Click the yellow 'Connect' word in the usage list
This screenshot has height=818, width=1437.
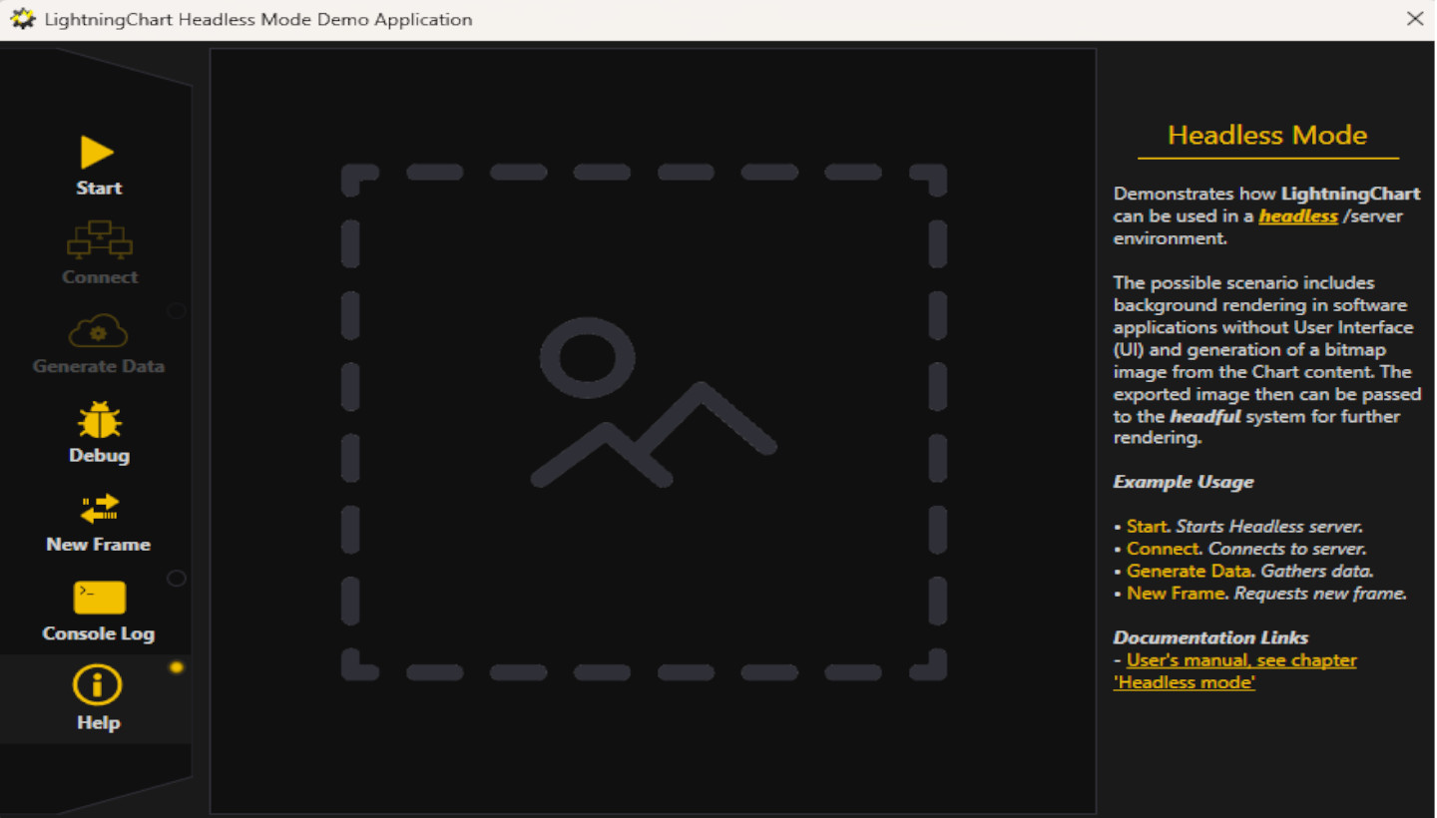(1163, 549)
